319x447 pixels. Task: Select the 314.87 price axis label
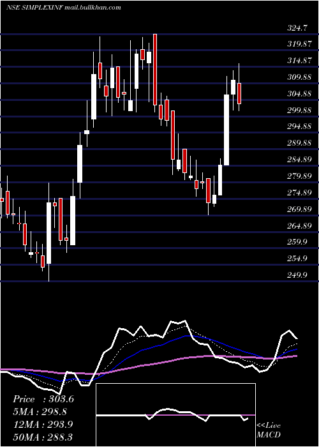click(x=299, y=61)
